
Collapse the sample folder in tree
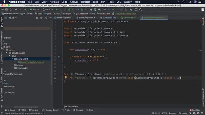4,50
